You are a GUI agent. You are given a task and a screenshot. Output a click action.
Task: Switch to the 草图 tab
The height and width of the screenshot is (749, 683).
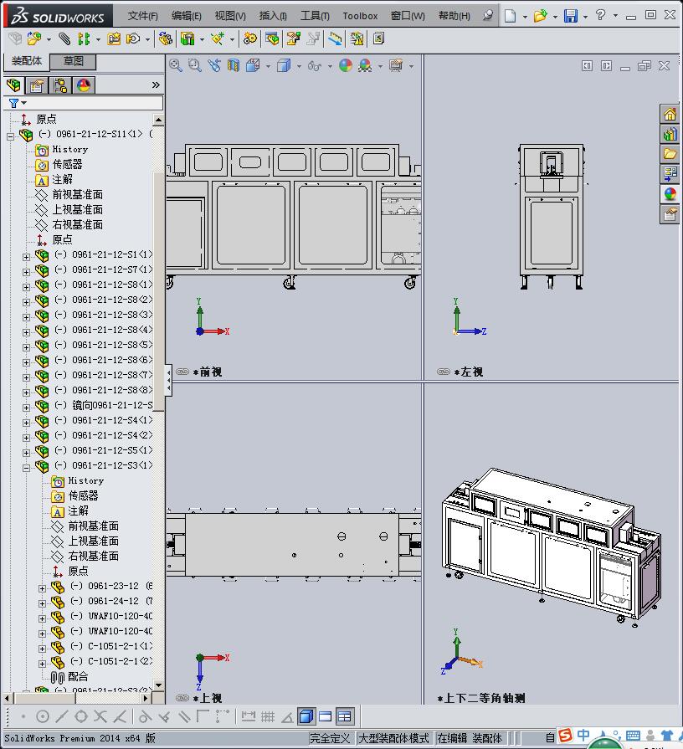tap(74, 61)
